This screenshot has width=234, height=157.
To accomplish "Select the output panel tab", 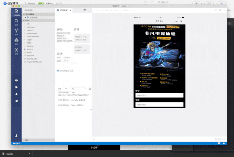I will pos(60,89).
